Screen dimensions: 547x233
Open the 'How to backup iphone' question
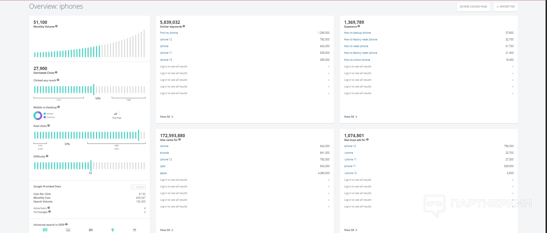[x=357, y=33]
